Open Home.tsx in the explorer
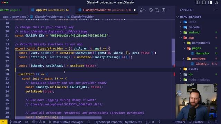 tap(202, 53)
